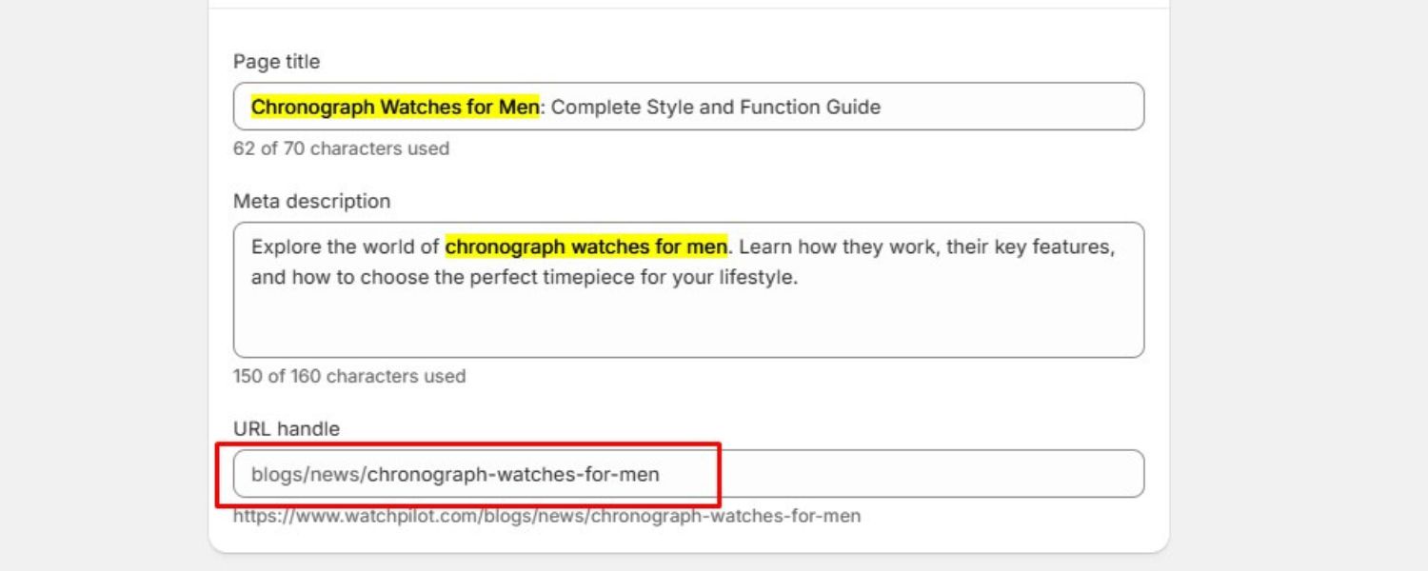
Task: Click the 'blogs/news/' prefix in URL handle
Action: [x=307, y=473]
